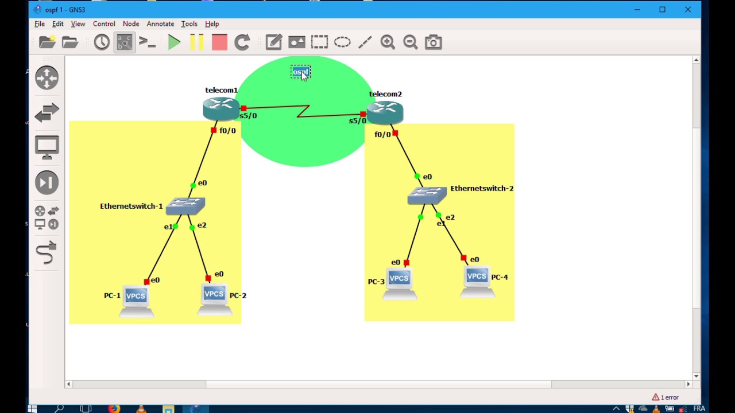Select the telecom1 router node
Screen dimensions: 735x413
pos(221,109)
